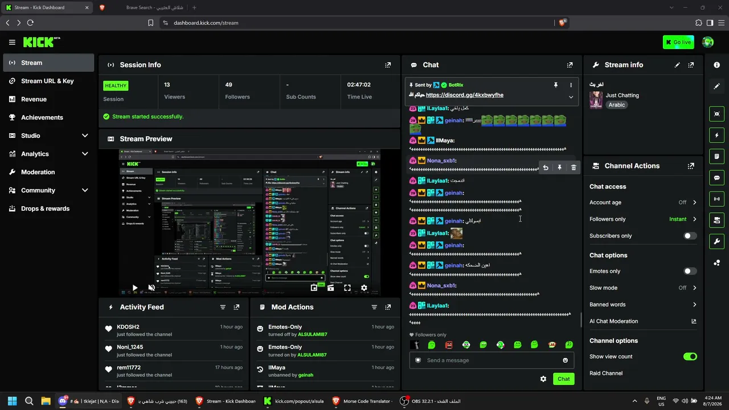Open the Revenue page
Screen dimensions: 729x410
[48, 99]
